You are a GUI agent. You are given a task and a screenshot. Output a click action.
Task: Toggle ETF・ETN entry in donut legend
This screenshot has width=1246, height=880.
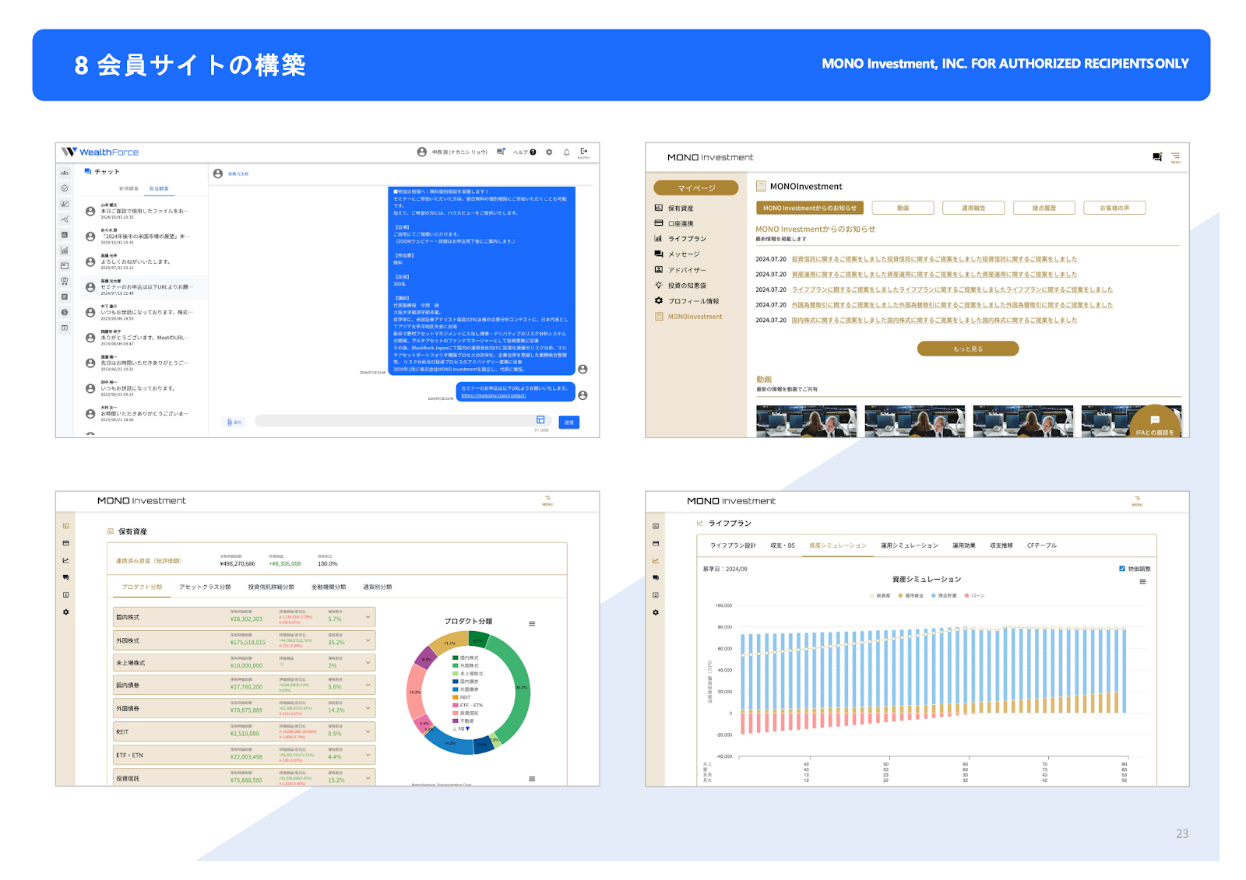467,705
